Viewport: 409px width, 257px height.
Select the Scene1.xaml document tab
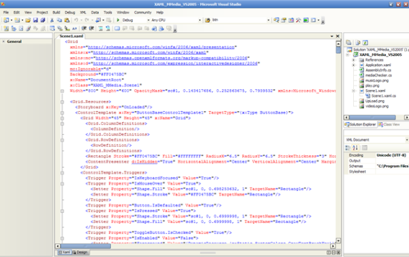coord(71,36)
